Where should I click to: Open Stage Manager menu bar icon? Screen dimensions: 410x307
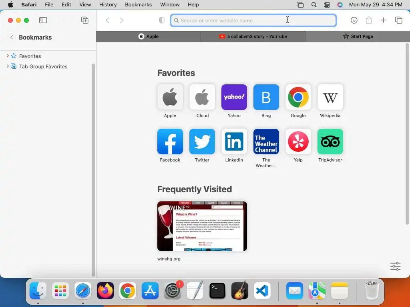coord(300,5)
